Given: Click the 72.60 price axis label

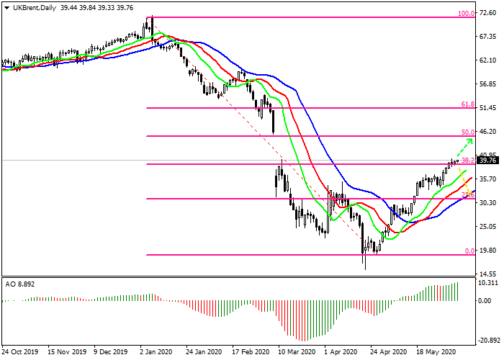Looking at the screenshot, I should point(488,14).
